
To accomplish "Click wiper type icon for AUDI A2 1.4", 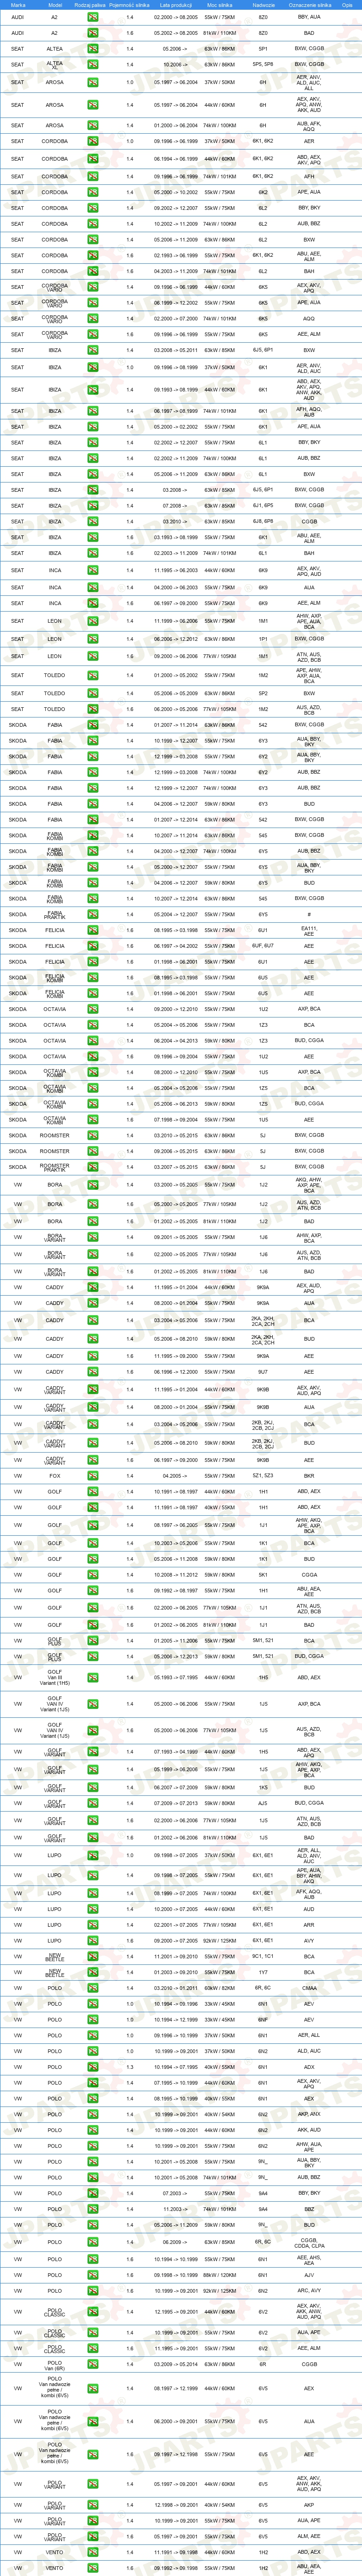I will point(93,18).
